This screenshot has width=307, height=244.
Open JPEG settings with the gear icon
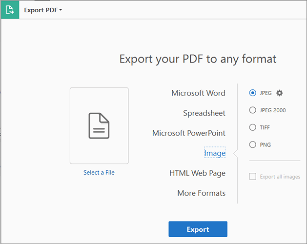280,93
